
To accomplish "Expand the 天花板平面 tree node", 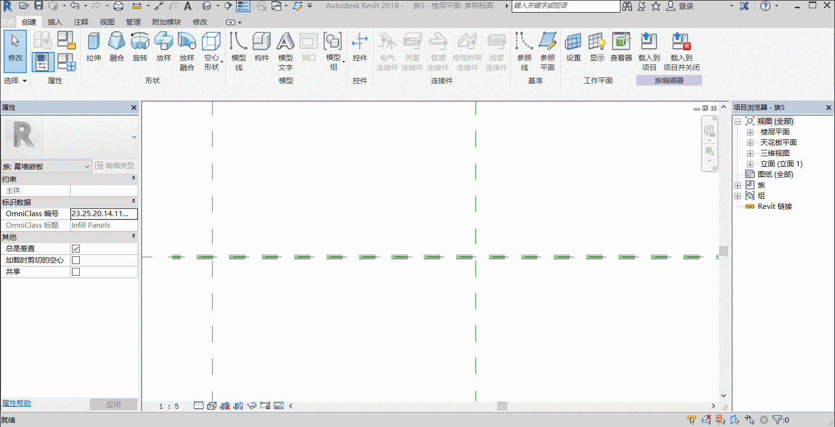I will (x=750, y=143).
